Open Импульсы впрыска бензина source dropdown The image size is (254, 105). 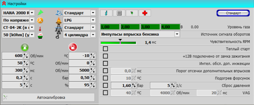point(177,34)
